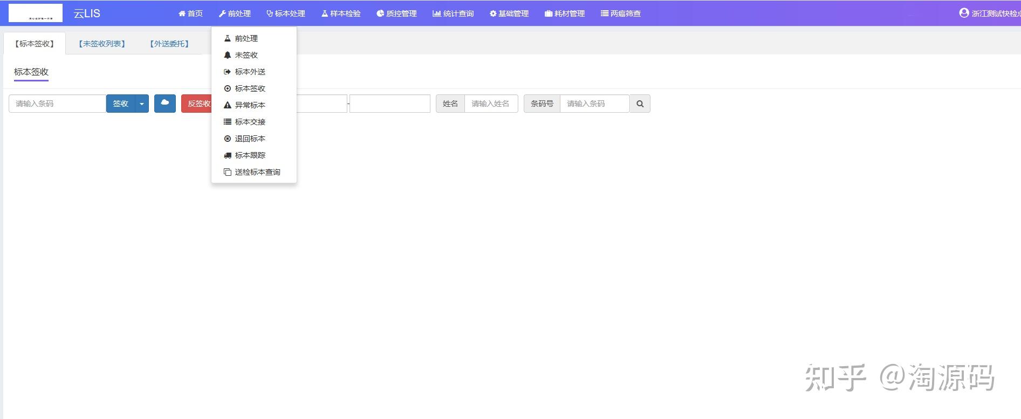The image size is (1021, 419).
Task: Open 耗材管理 top navigation menu
Action: click(x=565, y=13)
